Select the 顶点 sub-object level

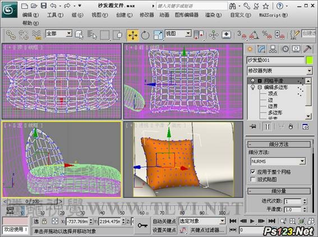click(273, 94)
